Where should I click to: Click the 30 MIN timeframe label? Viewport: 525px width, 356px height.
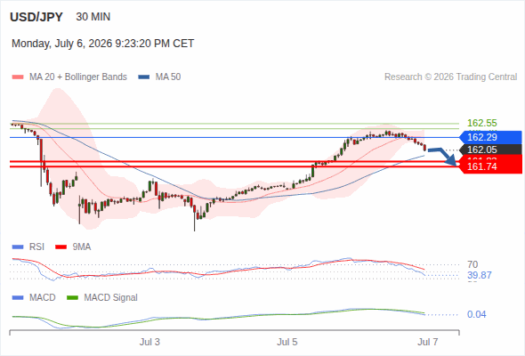(93, 17)
